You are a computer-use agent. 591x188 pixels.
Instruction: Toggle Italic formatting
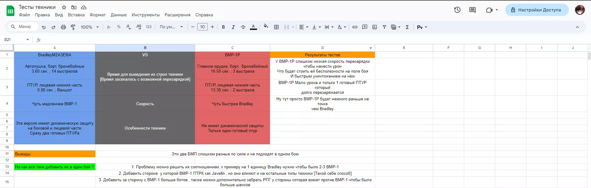pos(233,27)
